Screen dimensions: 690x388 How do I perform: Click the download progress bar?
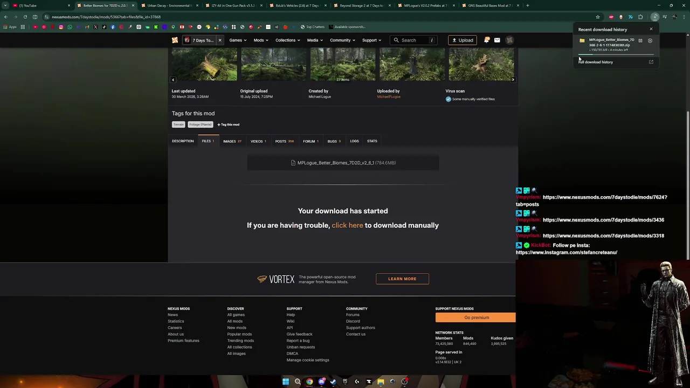click(x=616, y=55)
